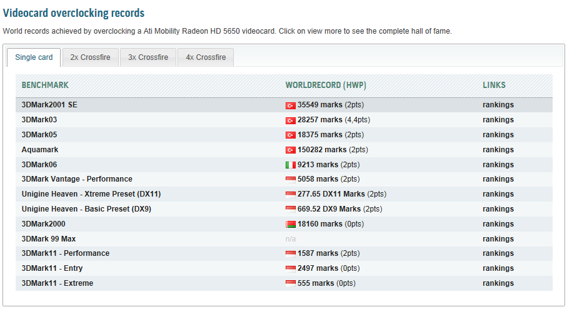This screenshot has width=572, height=312.
Task: View the 4x Crossfire tab
Action: pyautogui.click(x=206, y=57)
